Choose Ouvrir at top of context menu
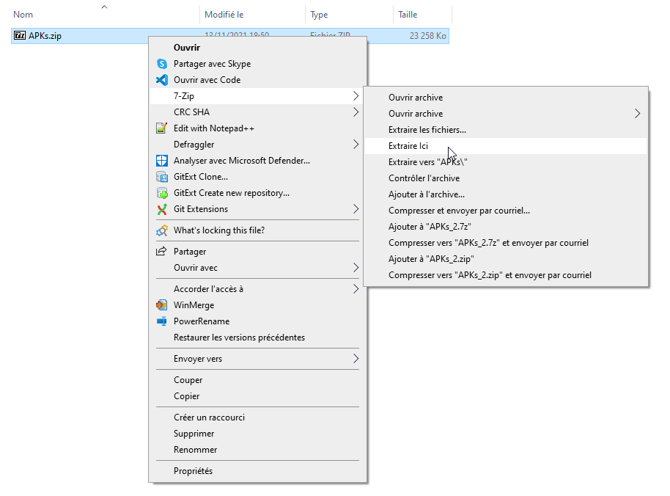This screenshot has width=670, height=496. click(x=257, y=48)
